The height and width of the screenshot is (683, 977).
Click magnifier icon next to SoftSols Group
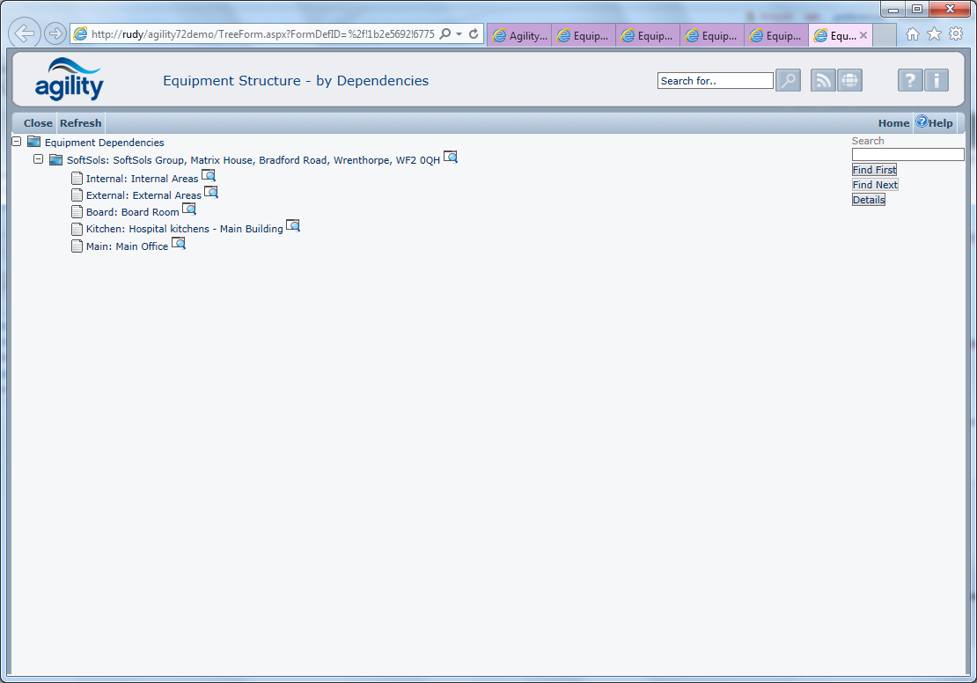(x=451, y=158)
